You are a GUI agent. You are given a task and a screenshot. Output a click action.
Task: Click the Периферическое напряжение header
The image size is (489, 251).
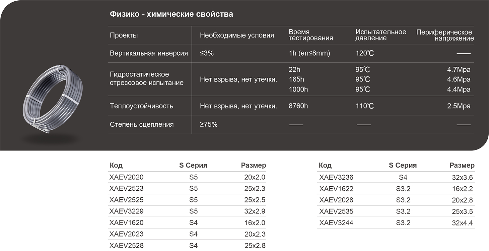[445, 35]
